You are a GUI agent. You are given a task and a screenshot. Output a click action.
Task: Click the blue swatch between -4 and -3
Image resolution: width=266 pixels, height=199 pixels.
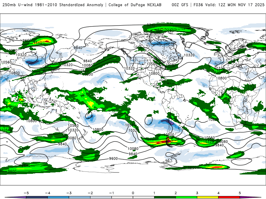coord(58,197)
